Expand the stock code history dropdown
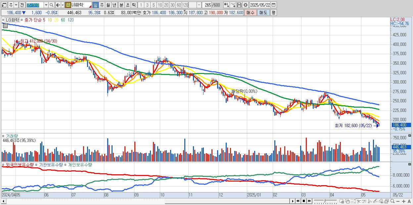This screenshot has width=413, height=205. pos(46,5)
